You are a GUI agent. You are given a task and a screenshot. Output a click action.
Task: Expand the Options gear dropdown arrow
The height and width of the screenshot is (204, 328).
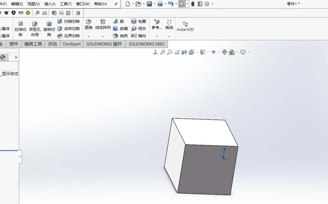[212, 4]
